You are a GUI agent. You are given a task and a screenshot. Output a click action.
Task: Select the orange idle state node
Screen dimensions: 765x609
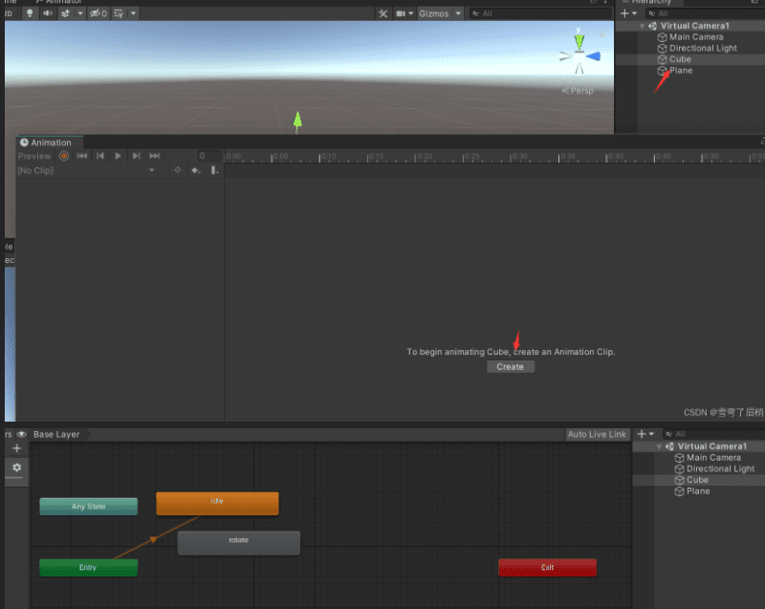coord(217,503)
